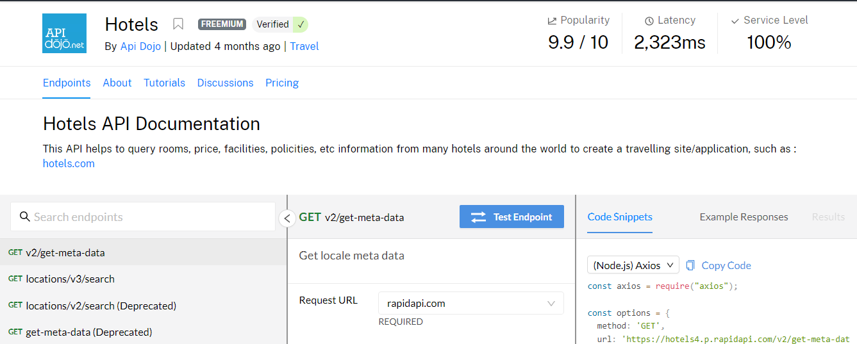
Task: Open the Pricing tab
Action: (x=282, y=83)
